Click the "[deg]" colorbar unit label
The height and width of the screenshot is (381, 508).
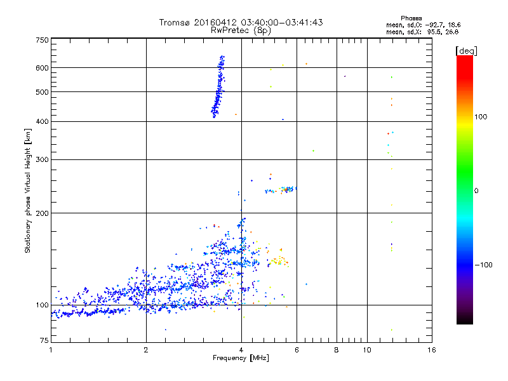(x=466, y=51)
